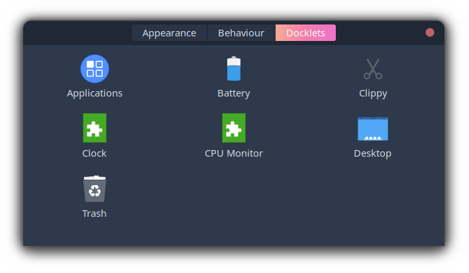Screen dimensions: 469x273
Task: Click the CPU Monitor puzzle-piece icon
Action: click(234, 128)
